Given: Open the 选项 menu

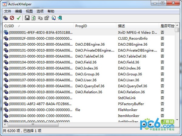Looking at the screenshot, I should tap(40, 11).
